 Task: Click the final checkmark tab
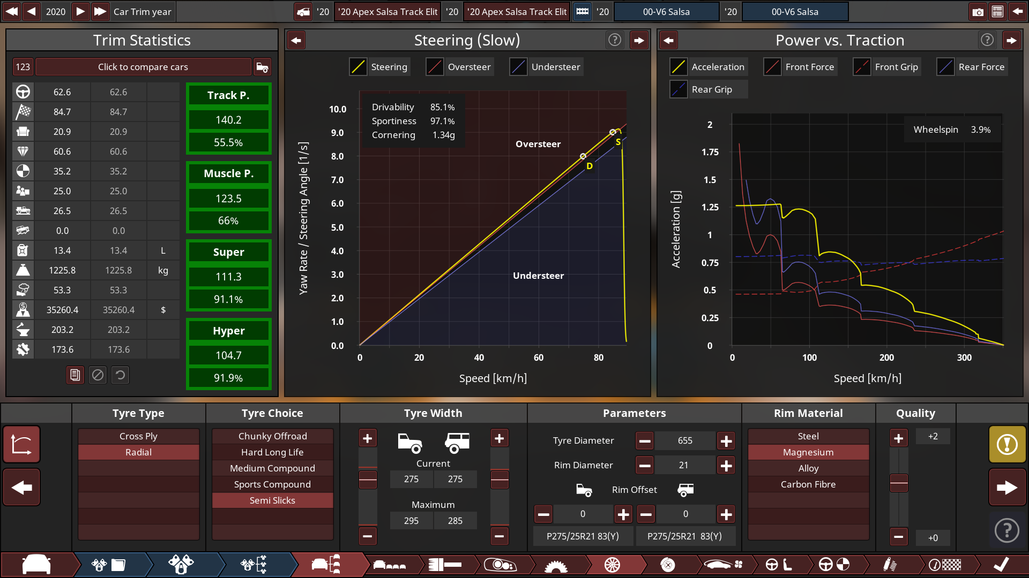pos(1001,565)
